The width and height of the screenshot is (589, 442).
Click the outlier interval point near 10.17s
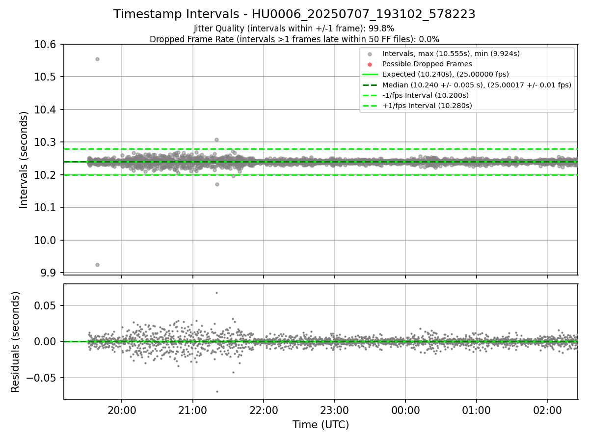tap(217, 184)
